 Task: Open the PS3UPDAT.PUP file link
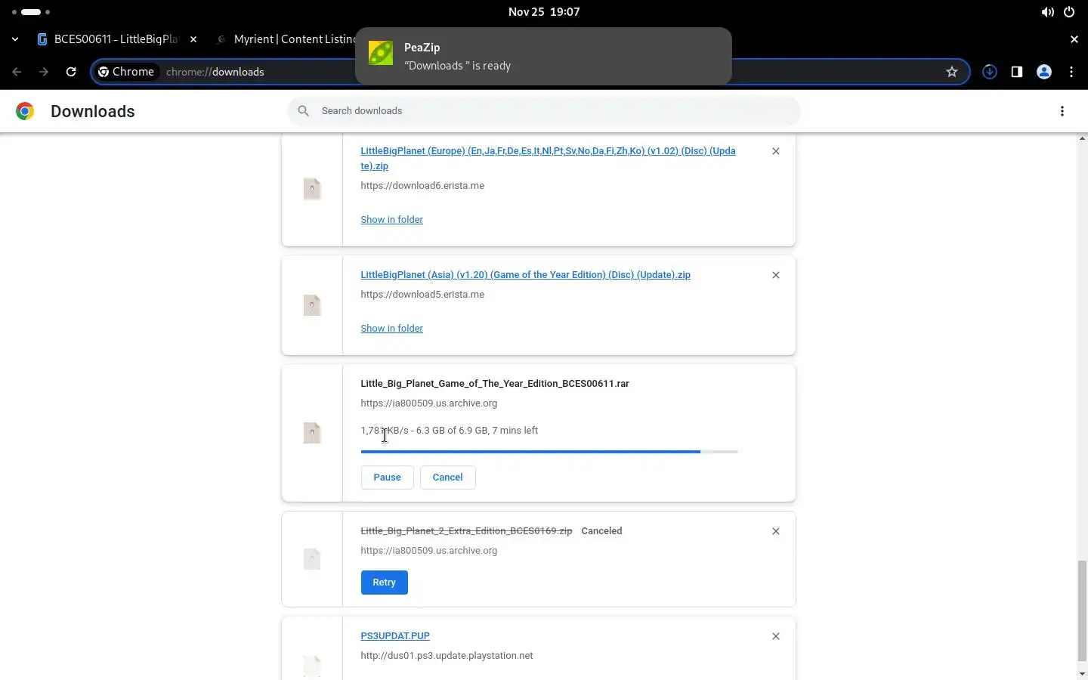pyautogui.click(x=395, y=636)
